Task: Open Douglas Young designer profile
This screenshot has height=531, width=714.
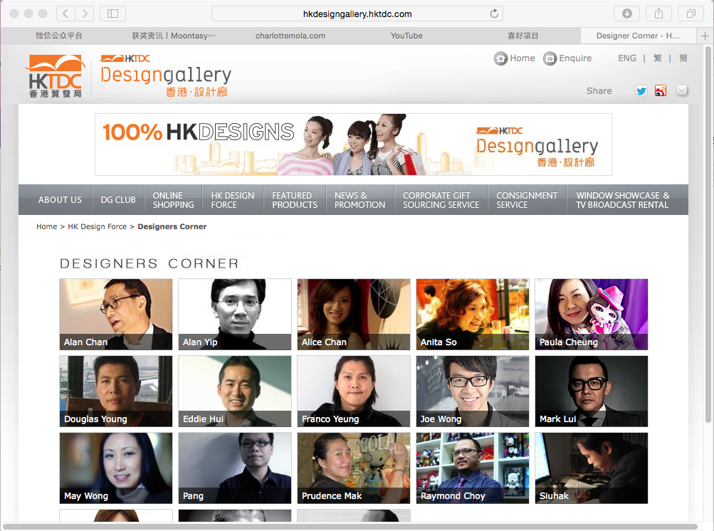Action: [x=115, y=391]
